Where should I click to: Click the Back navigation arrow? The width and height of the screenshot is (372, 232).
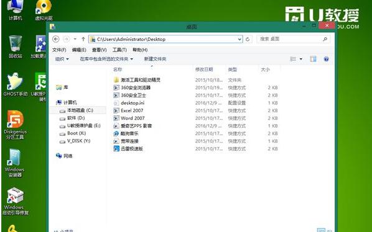click(x=56, y=39)
